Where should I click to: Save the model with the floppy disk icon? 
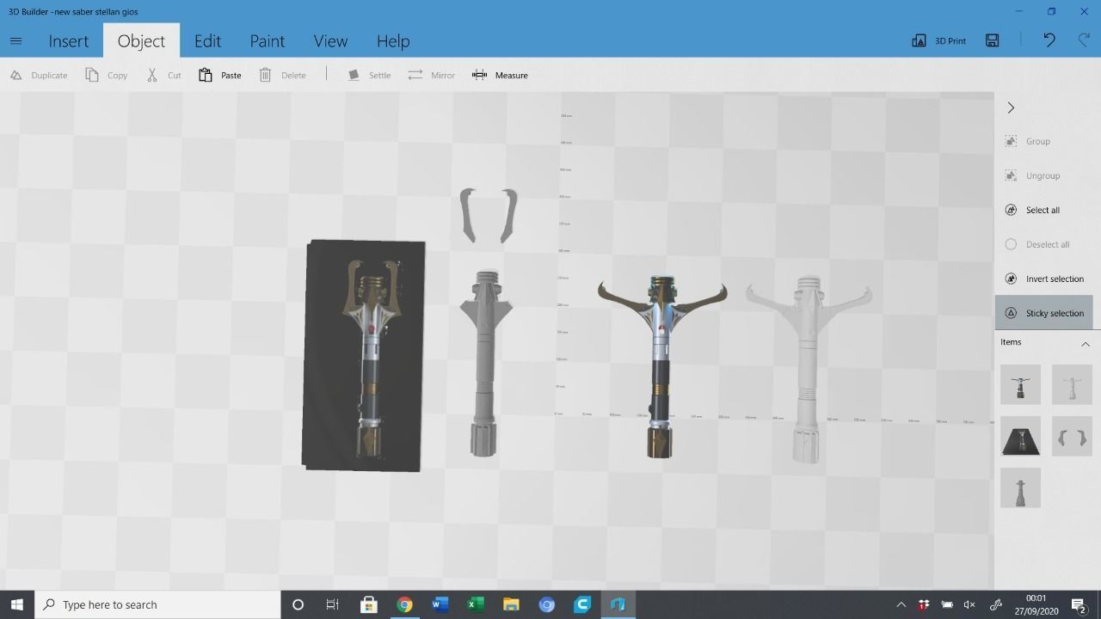992,40
